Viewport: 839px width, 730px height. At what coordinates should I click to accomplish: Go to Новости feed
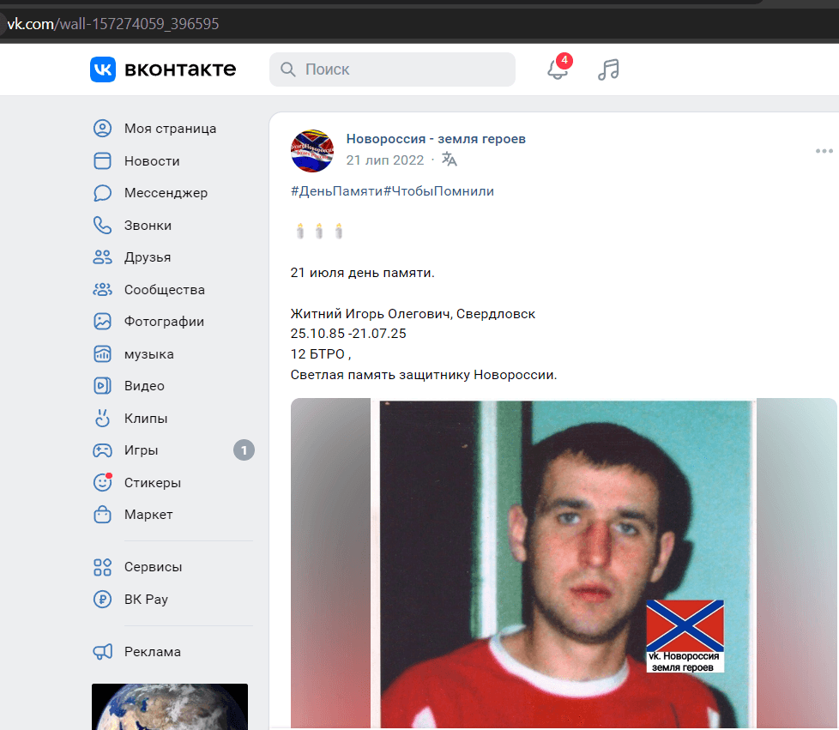click(x=152, y=161)
